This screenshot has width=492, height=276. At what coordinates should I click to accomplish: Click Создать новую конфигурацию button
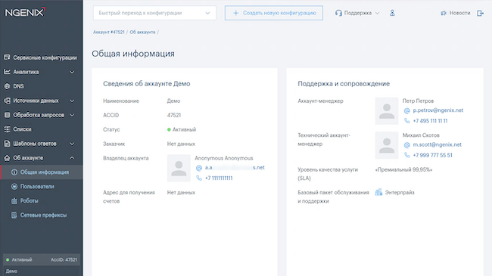point(273,13)
